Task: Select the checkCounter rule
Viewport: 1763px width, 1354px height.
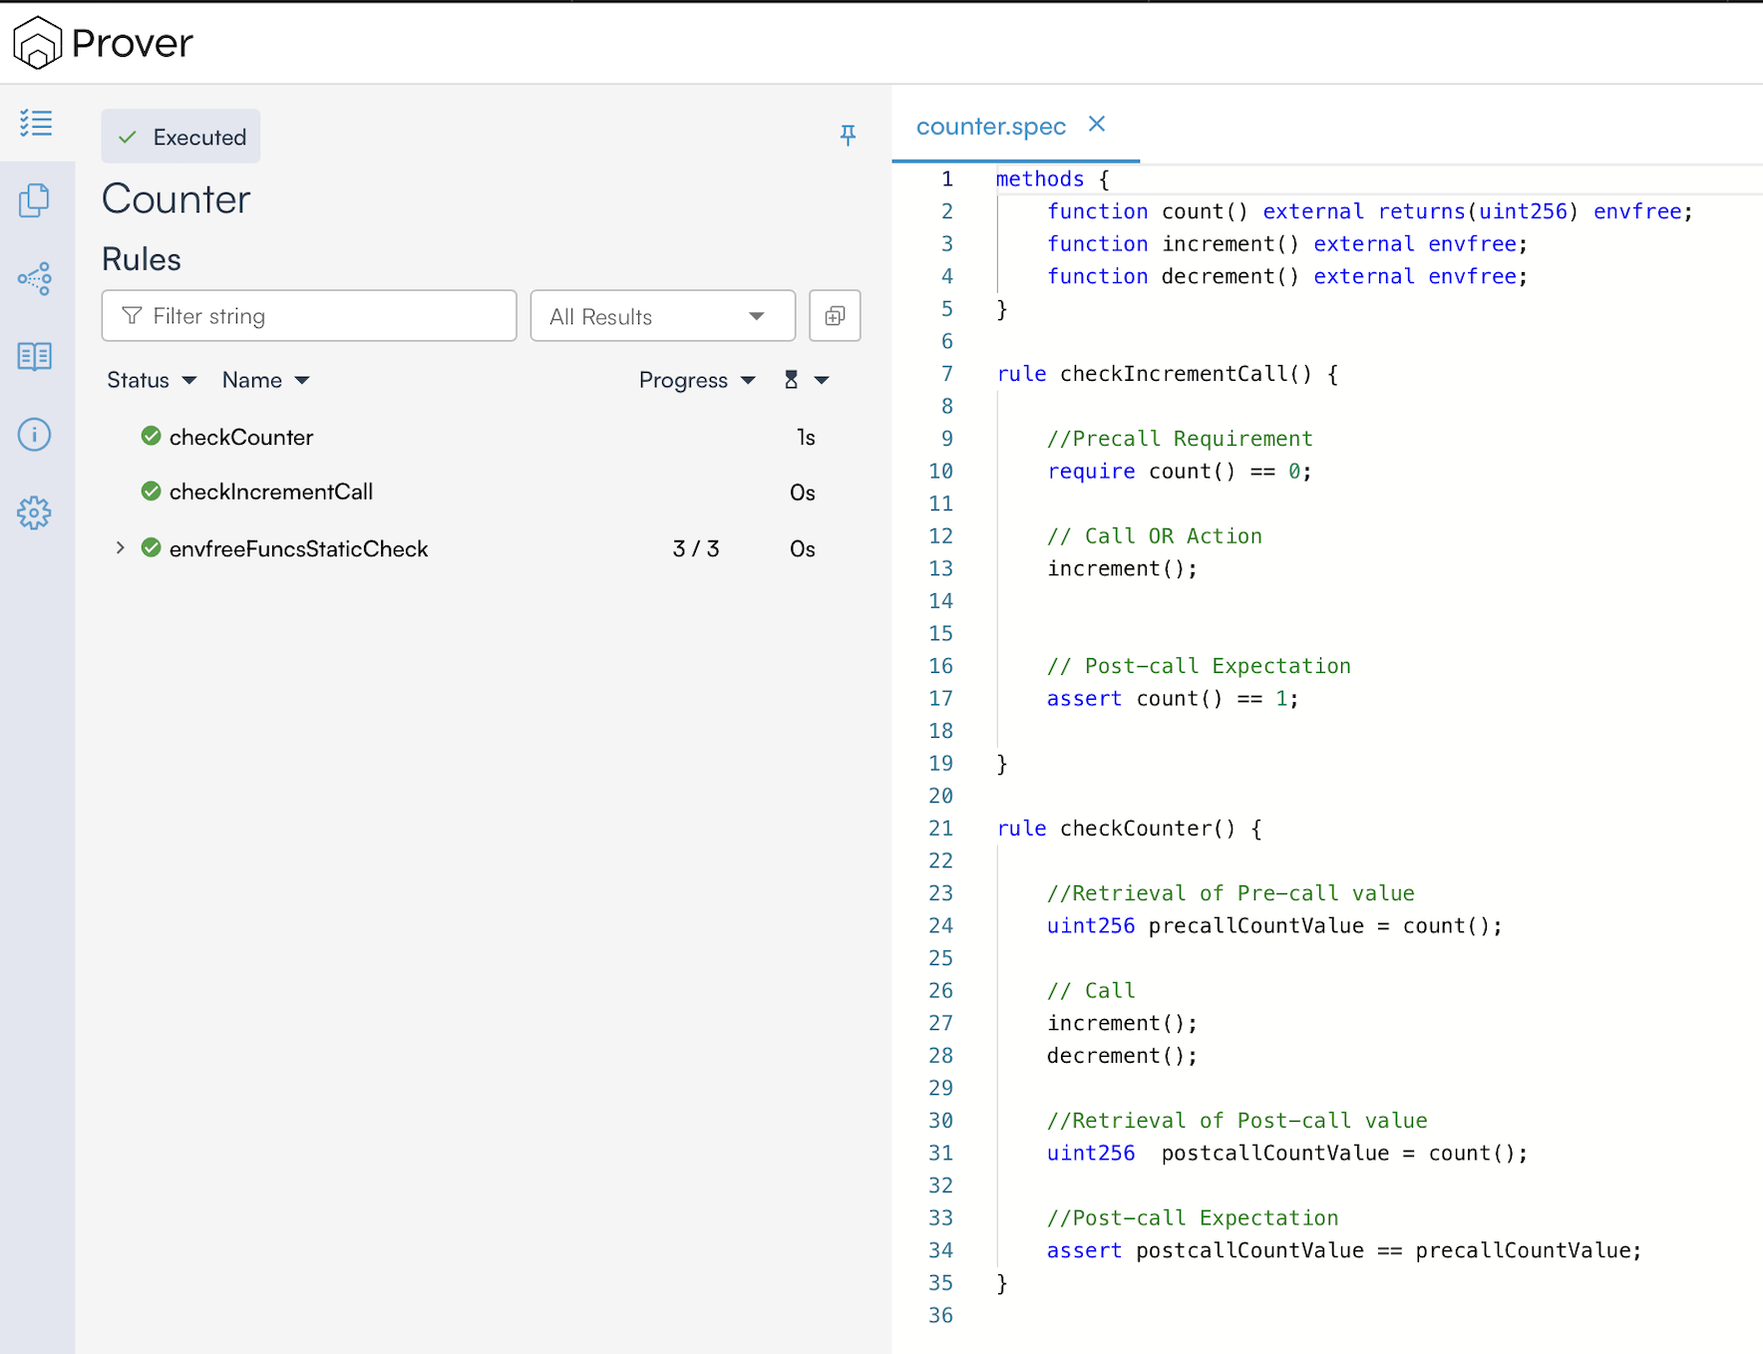Action: 240,437
